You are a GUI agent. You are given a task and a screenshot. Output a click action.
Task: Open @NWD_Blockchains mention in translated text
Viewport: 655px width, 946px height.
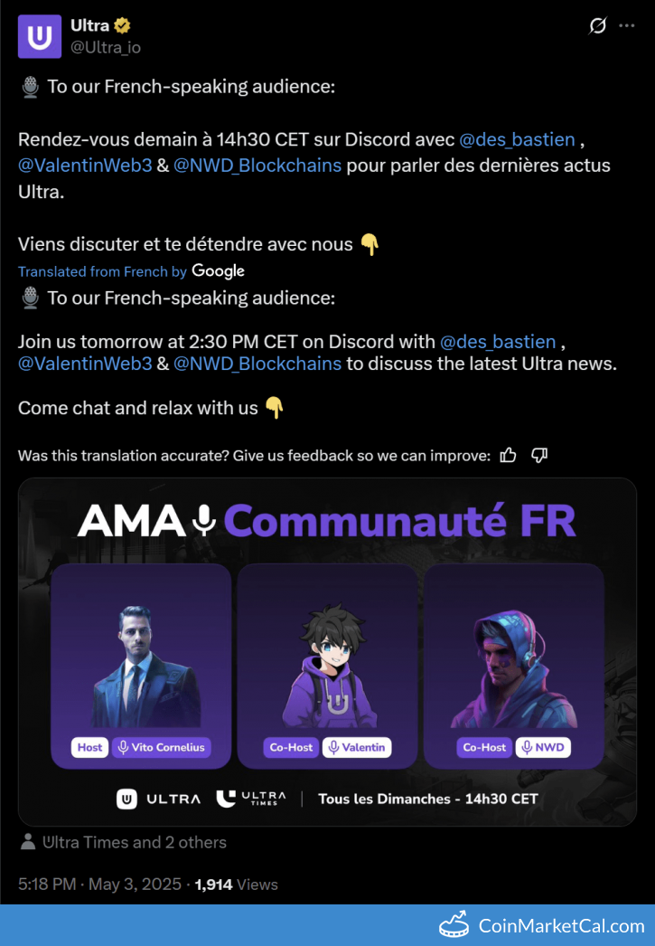point(257,364)
